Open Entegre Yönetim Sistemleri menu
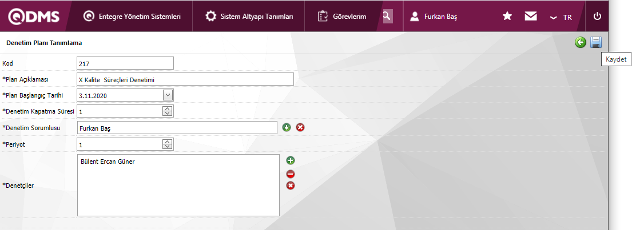Screen dimensions: 632x230 pos(132,17)
